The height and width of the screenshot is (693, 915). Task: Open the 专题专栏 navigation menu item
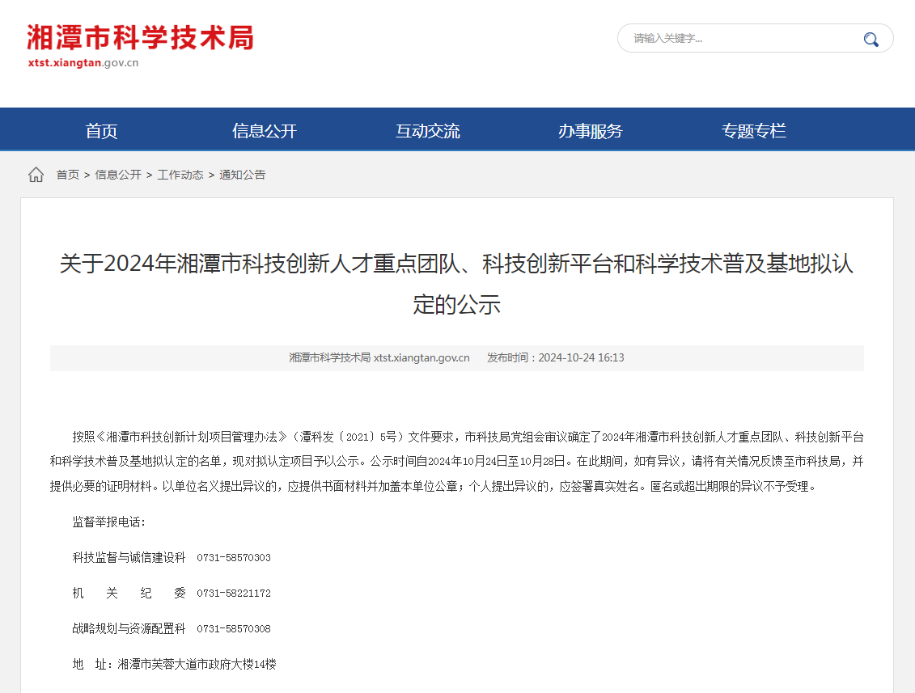[754, 131]
